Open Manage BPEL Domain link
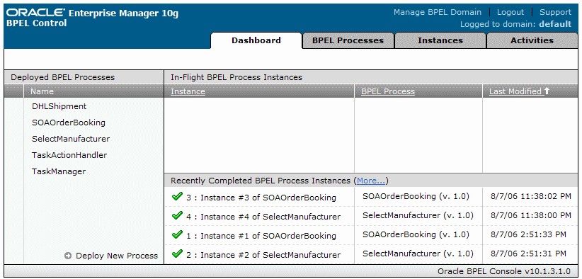The image size is (582, 279). point(438,12)
